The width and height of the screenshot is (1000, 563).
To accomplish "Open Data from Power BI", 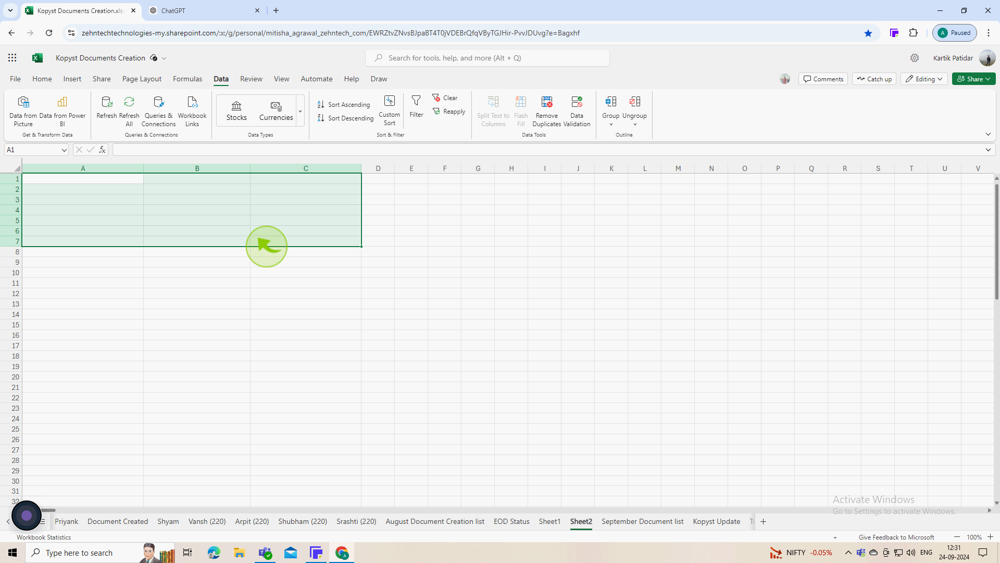I will coord(62,111).
